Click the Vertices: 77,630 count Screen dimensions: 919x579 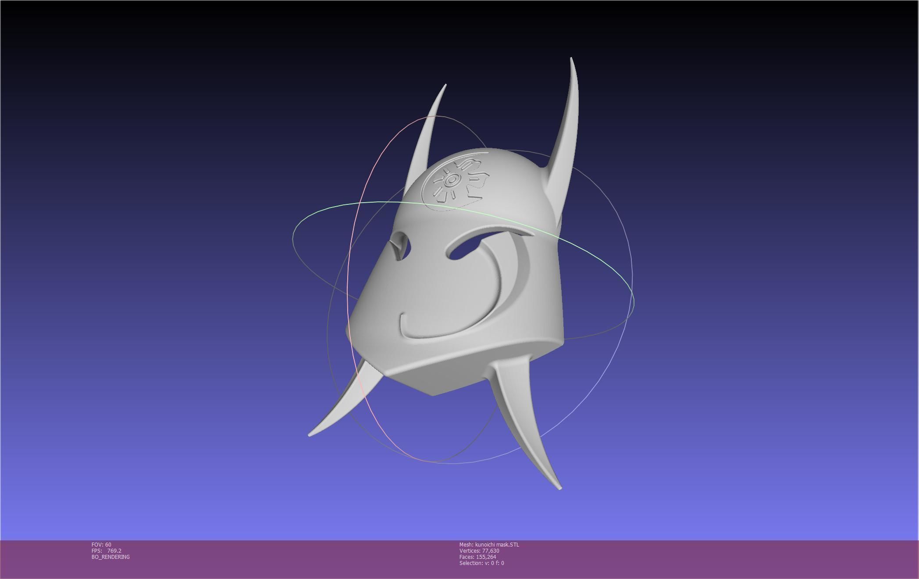[479, 551]
